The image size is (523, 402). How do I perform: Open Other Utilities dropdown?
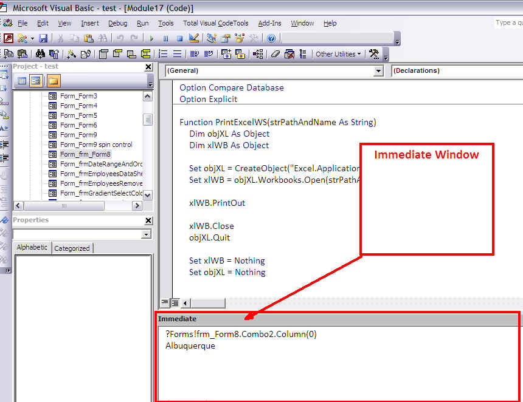pos(338,54)
